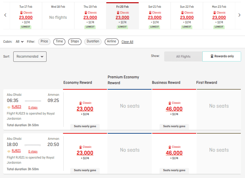Show All Flights

(x=183, y=56)
